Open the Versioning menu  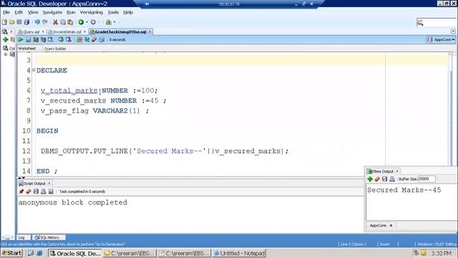(x=92, y=12)
